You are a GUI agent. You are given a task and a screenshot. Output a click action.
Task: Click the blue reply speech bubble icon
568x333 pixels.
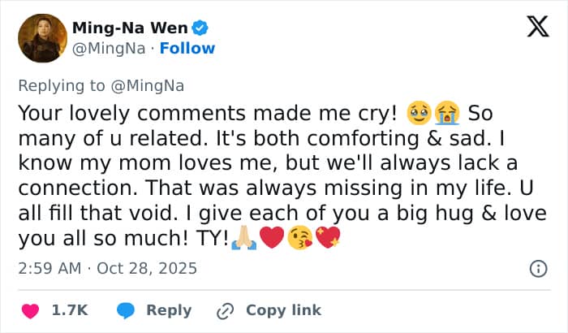point(126,310)
